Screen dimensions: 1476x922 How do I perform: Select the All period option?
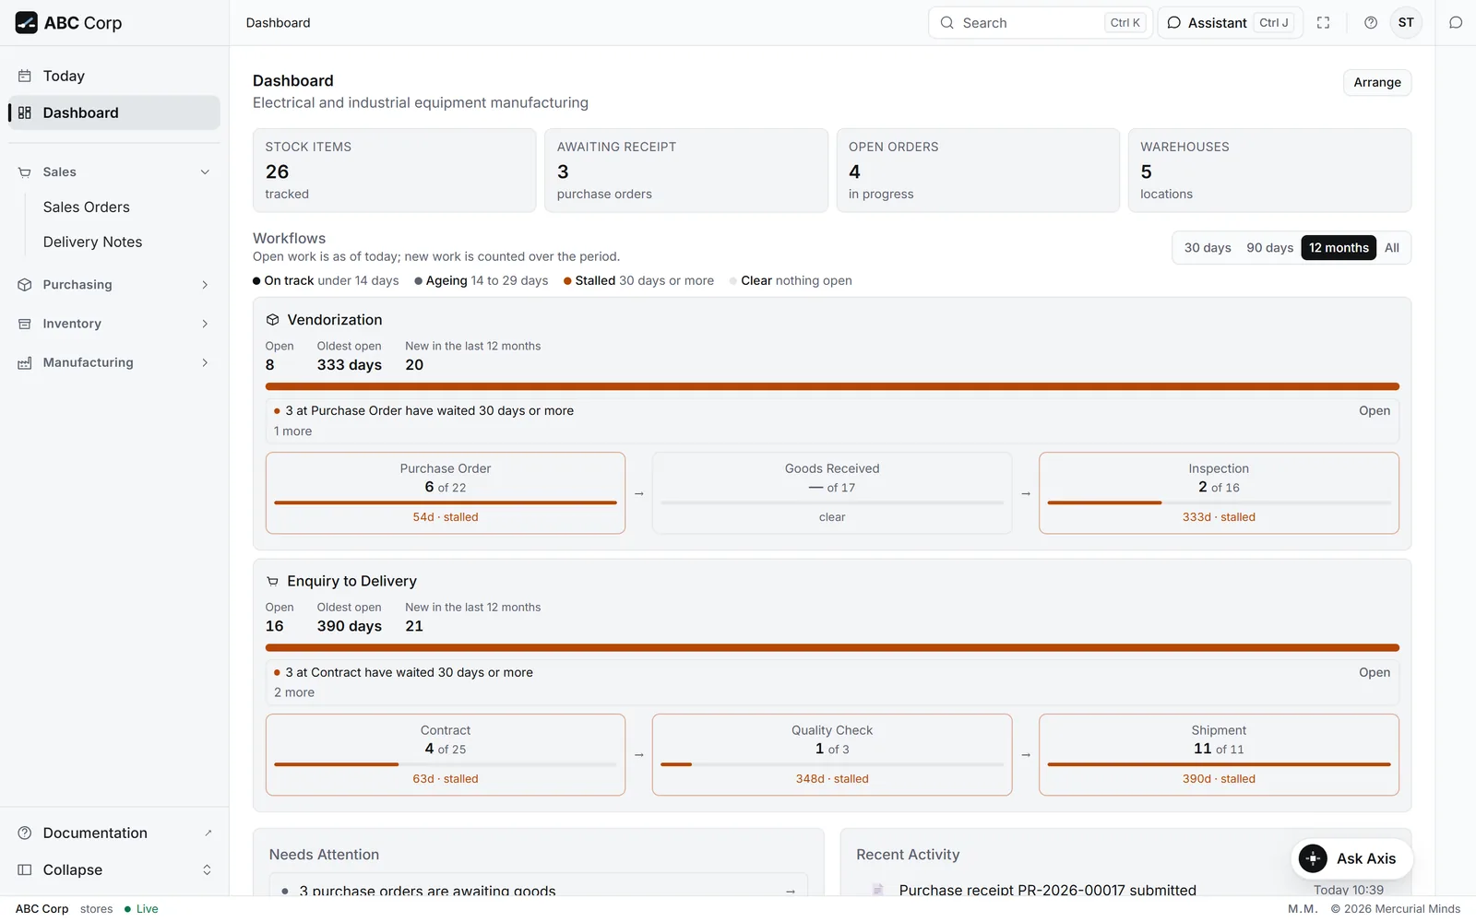coord(1391,248)
